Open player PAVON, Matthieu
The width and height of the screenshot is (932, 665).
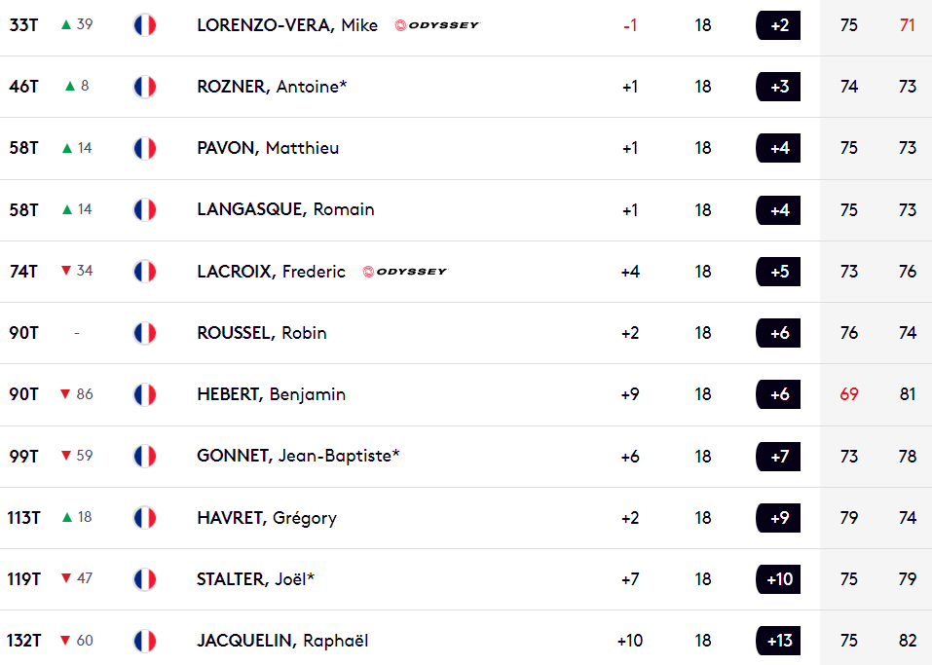[268, 148]
